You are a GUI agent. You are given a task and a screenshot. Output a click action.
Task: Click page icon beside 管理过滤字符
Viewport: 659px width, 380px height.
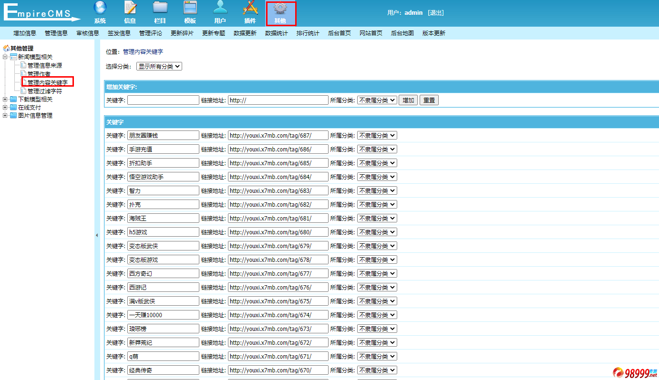(x=23, y=90)
